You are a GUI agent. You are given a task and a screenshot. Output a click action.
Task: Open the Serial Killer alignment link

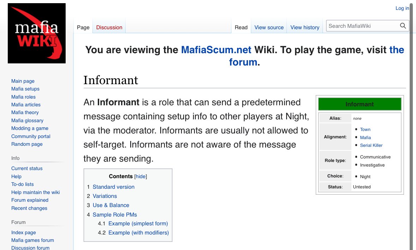pos(371,145)
